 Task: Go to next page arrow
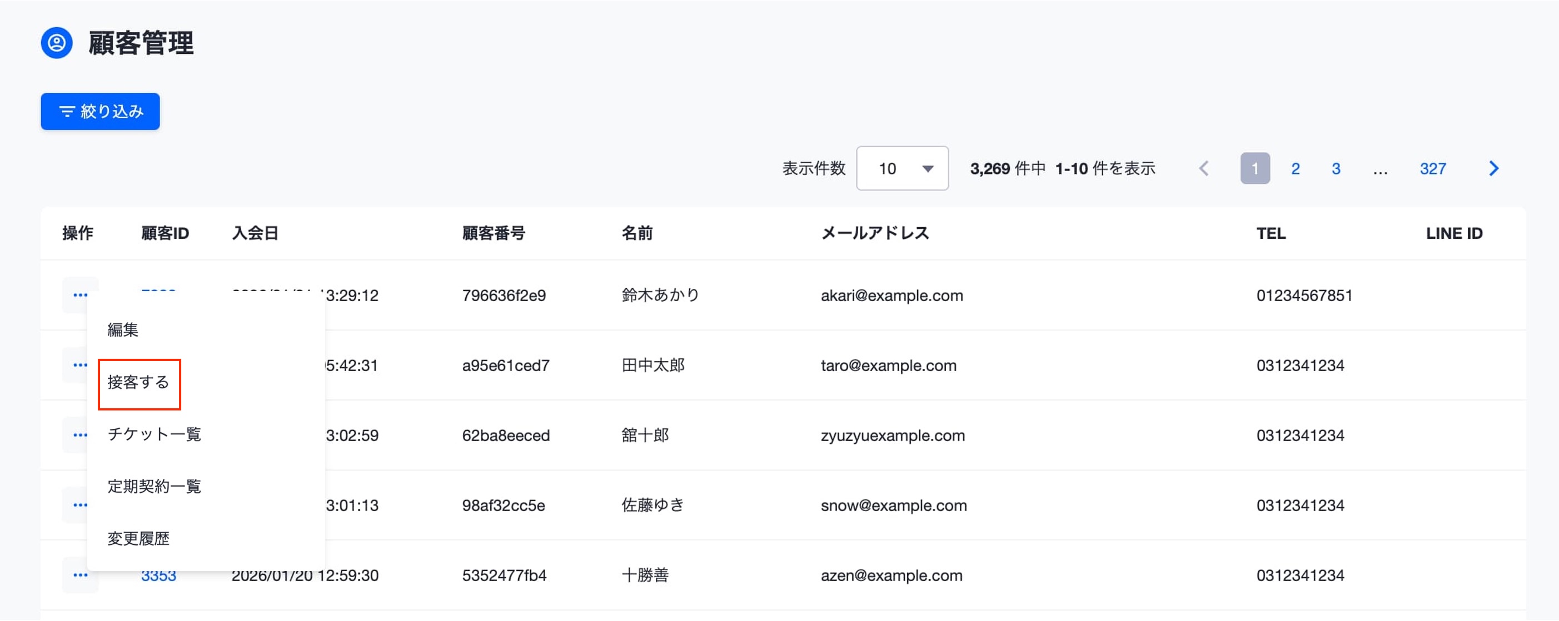point(1493,169)
